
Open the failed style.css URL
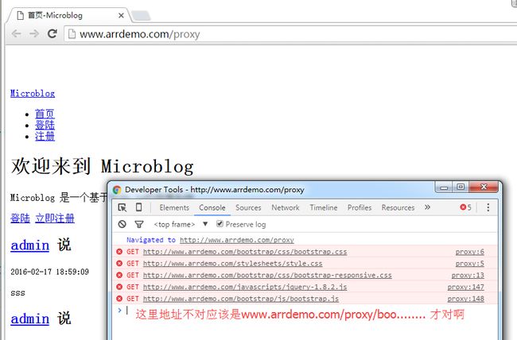pos(233,264)
